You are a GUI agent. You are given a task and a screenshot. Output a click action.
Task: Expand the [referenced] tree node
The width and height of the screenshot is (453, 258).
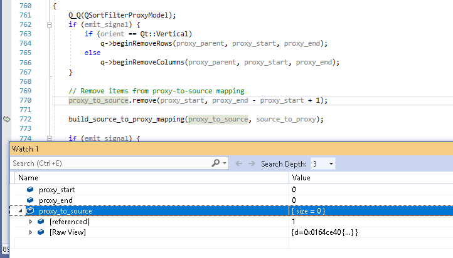(31, 222)
